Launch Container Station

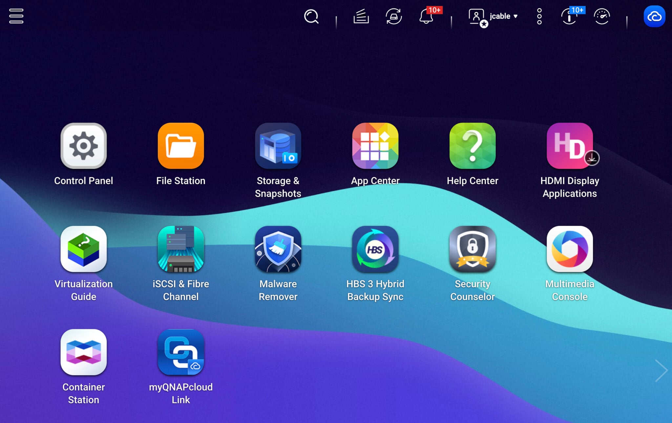[x=83, y=352]
